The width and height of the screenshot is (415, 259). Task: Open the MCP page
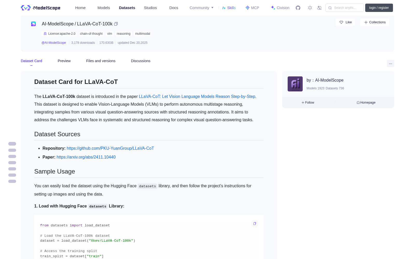[252, 8]
